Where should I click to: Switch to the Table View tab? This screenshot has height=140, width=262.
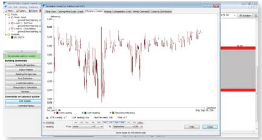pos(50,12)
